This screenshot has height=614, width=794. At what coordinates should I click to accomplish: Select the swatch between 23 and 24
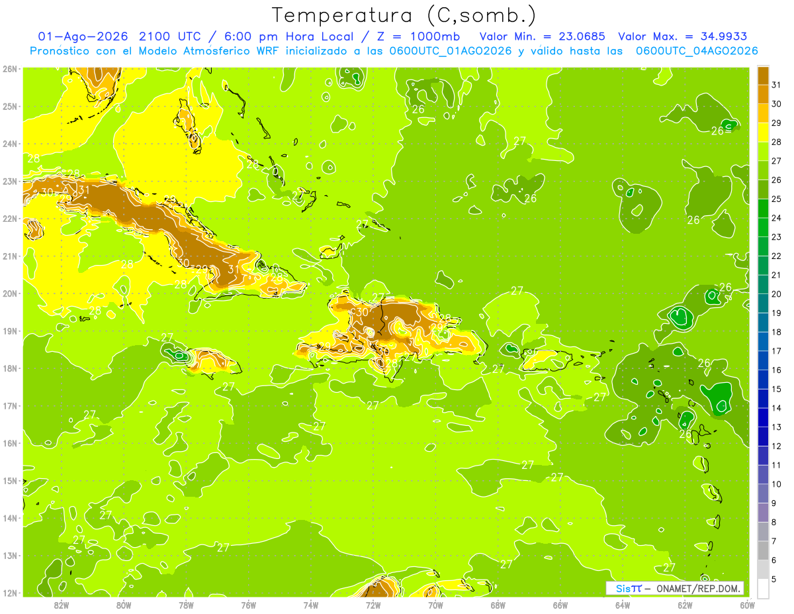[x=763, y=227]
